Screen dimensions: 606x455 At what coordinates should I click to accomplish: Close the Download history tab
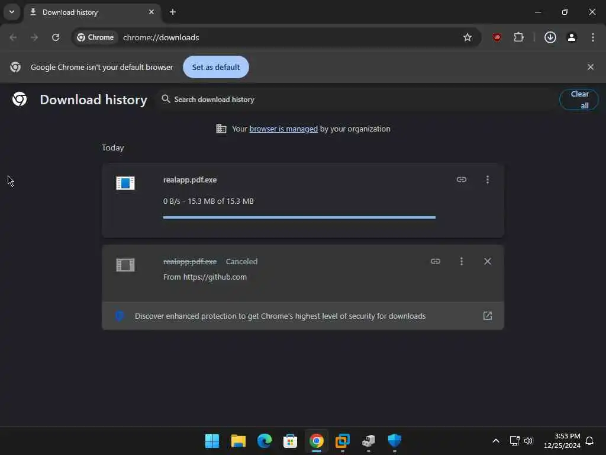[151, 12]
